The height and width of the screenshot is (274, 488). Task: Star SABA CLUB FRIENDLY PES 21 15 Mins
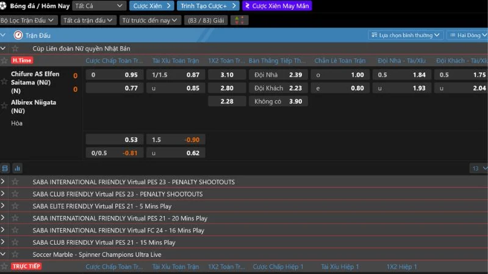(15, 242)
